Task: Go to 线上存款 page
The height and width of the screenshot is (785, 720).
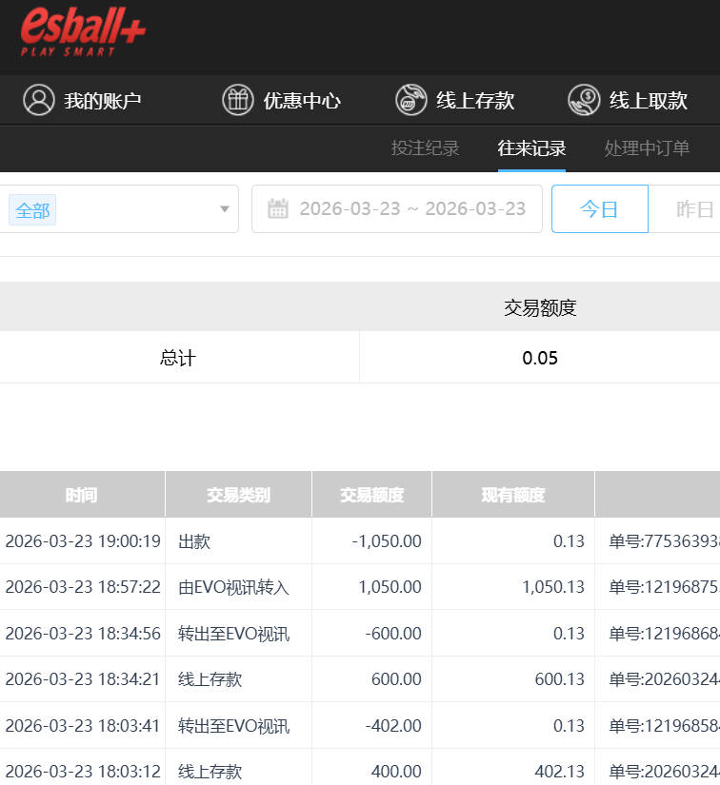Action: (x=475, y=101)
